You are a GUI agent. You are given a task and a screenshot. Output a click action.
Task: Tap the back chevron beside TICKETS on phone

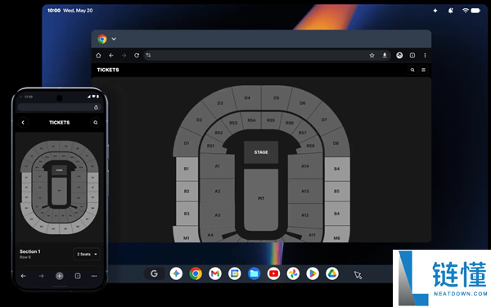pos(23,123)
